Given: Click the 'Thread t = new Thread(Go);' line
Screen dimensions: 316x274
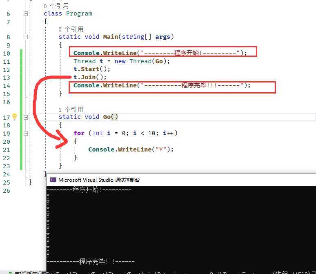Looking at the screenshot, I should [x=122, y=61].
